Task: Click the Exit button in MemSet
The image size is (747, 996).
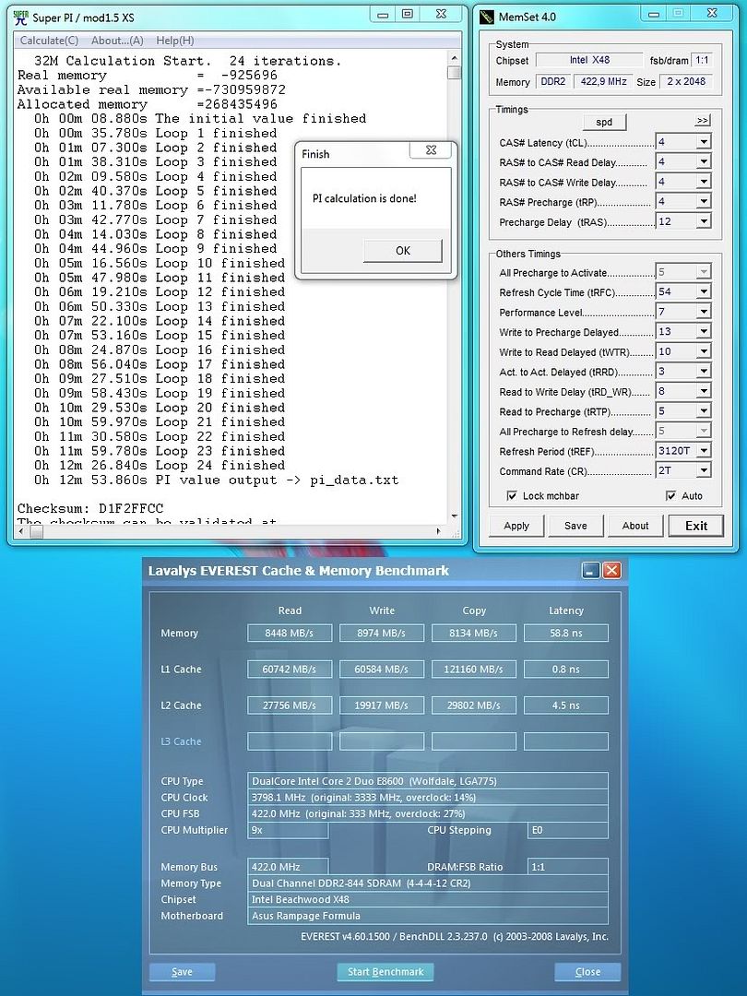Action: tap(696, 526)
